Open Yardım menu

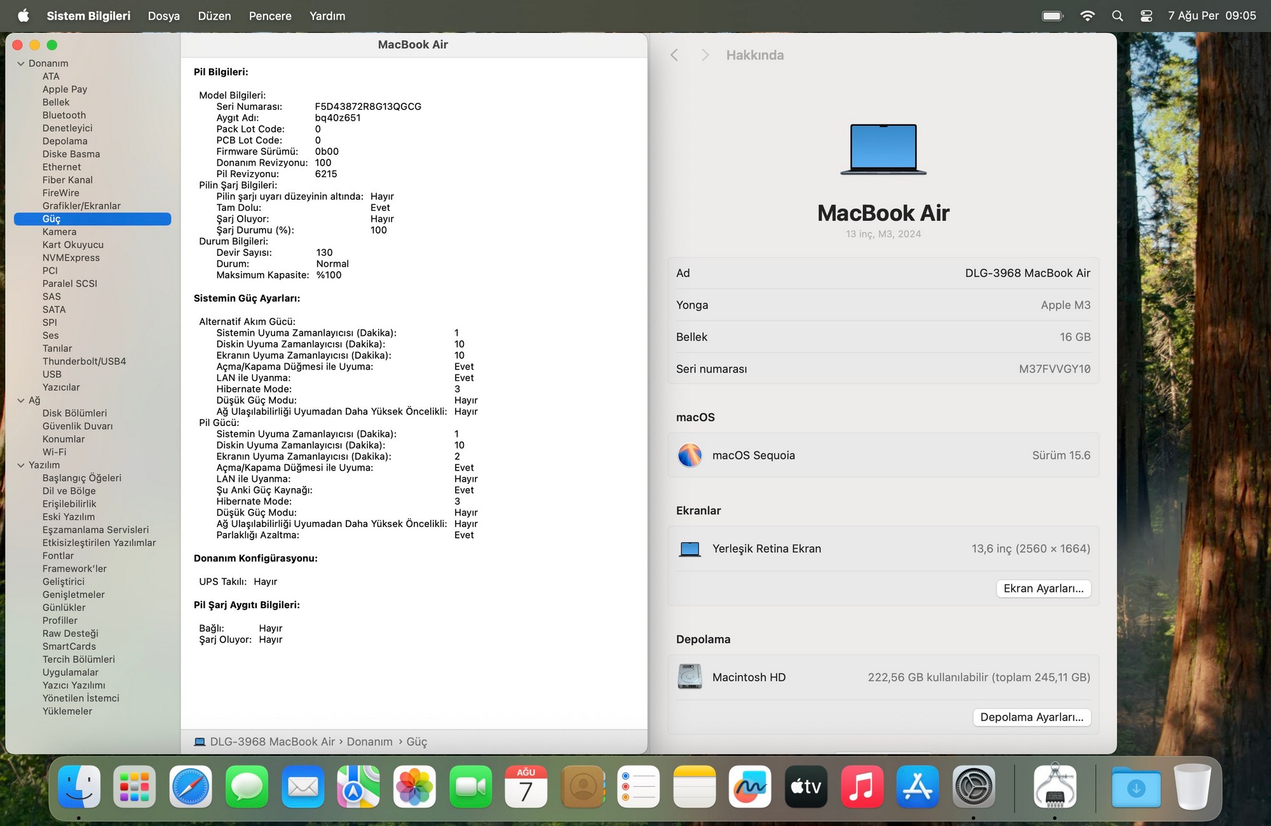pyautogui.click(x=327, y=16)
